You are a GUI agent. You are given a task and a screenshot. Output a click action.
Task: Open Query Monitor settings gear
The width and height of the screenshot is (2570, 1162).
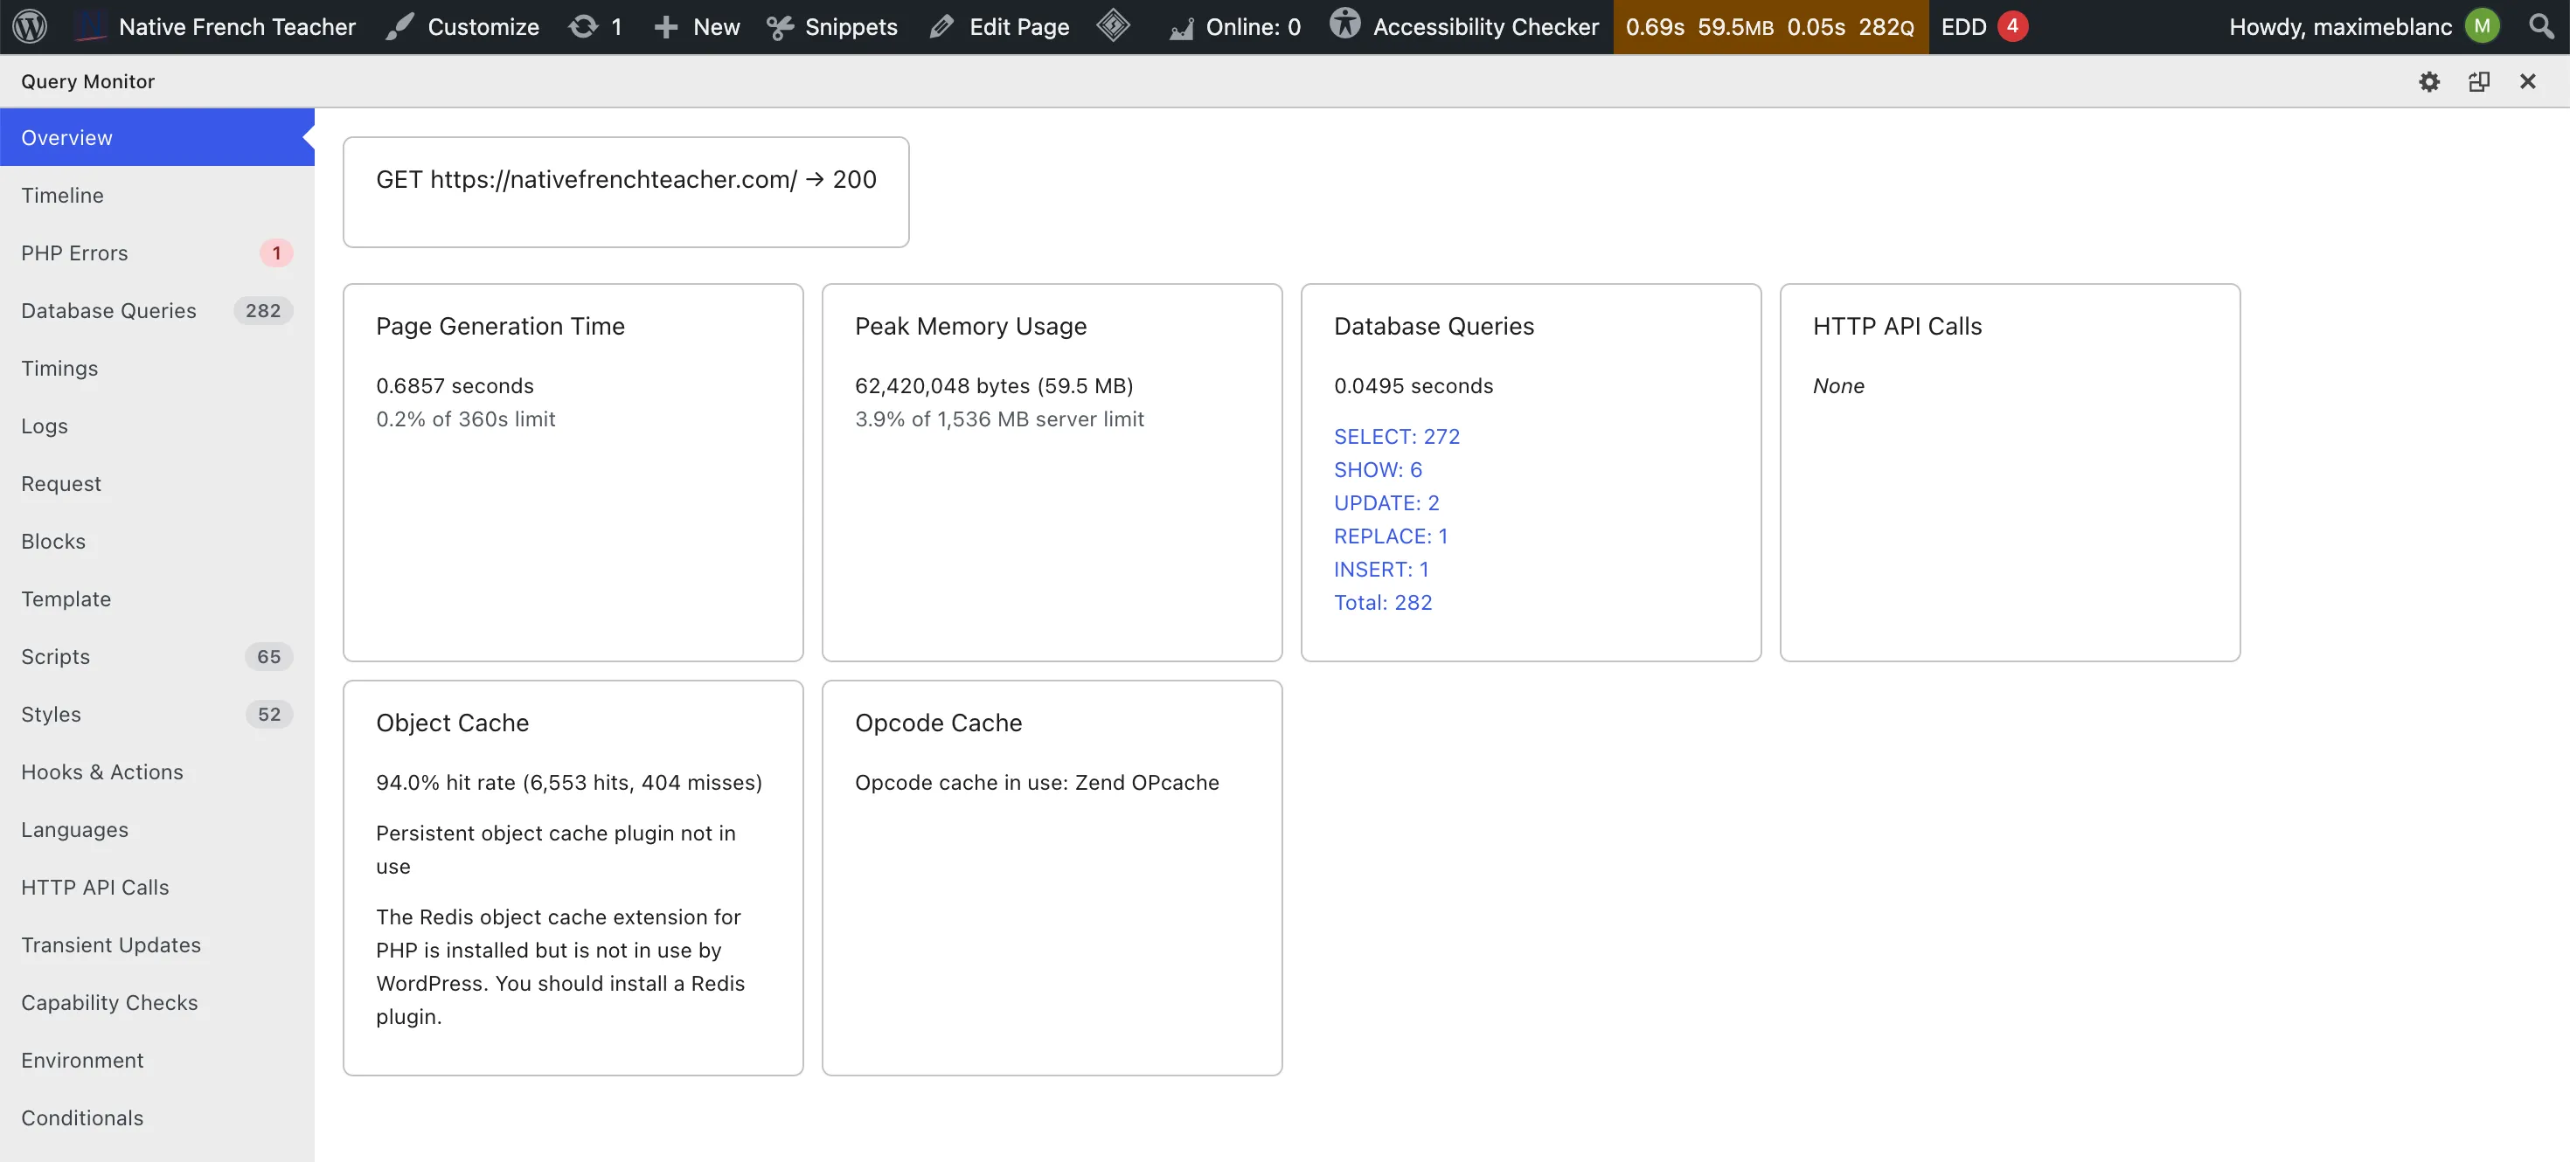(2429, 82)
